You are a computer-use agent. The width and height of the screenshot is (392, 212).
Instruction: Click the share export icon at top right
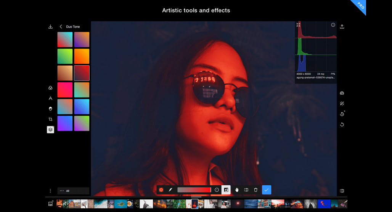[x=342, y=27]
